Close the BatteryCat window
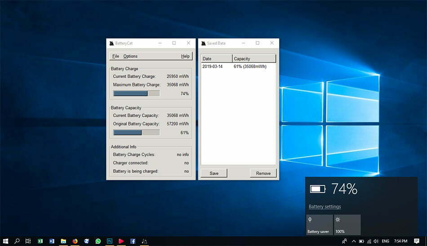The image size is (427, 246). (188, 43)
